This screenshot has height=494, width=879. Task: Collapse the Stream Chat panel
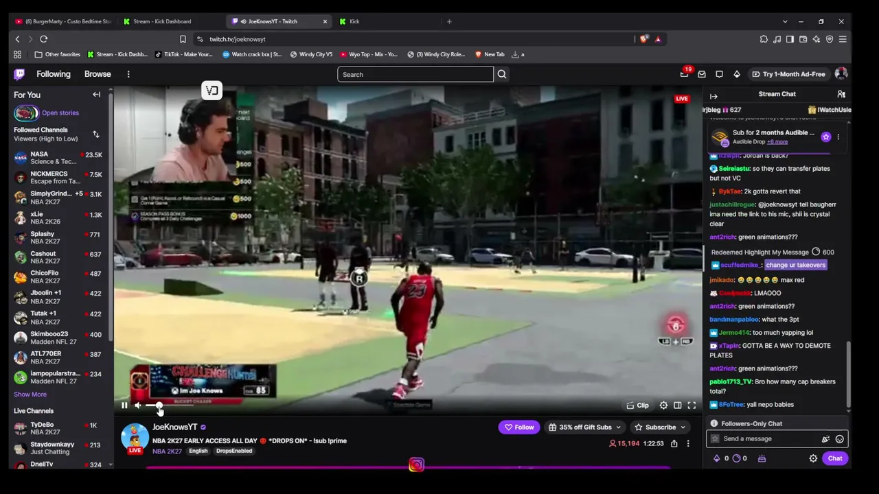(x=714, y=97)
